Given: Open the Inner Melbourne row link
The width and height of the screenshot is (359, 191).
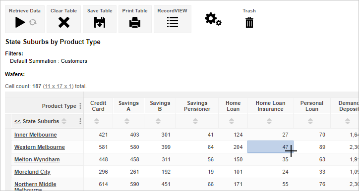Looking at the screenshot, I should (x=36, y=135).
